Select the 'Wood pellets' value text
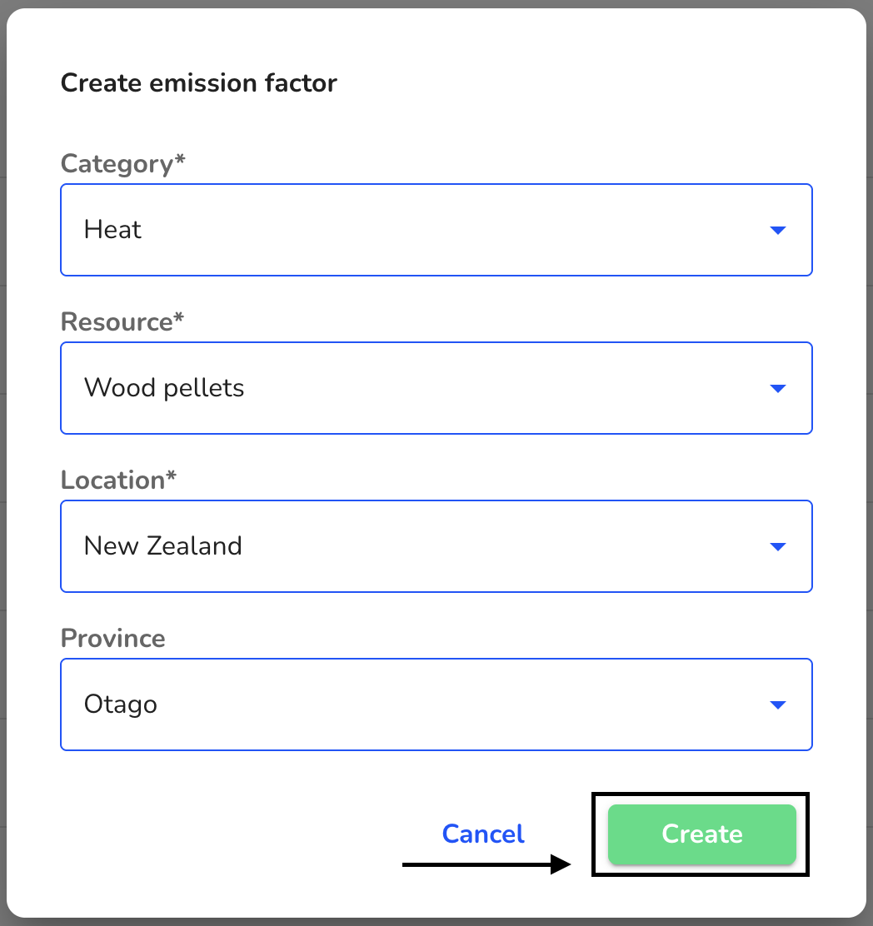Screen dimensions: 873x926 tap(164, 388)
